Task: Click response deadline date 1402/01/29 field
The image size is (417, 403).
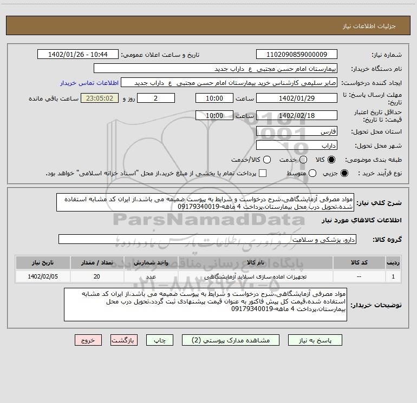Action: (297, 98)
